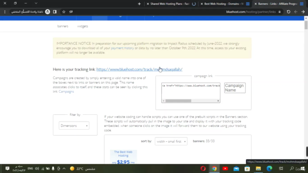Open the tab search chevron
The height and width of the screenshot is (173, 308).
pyautogui.click(x=36, y=3)
